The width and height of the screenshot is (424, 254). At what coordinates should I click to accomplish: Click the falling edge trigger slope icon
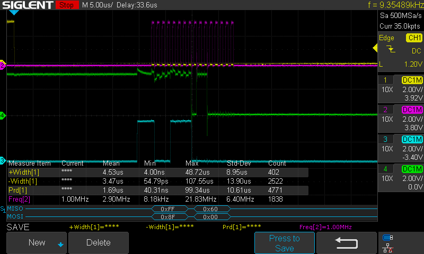tap(391, 49)
